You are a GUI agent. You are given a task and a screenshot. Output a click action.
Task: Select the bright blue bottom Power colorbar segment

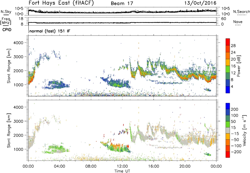click(228, 90)
